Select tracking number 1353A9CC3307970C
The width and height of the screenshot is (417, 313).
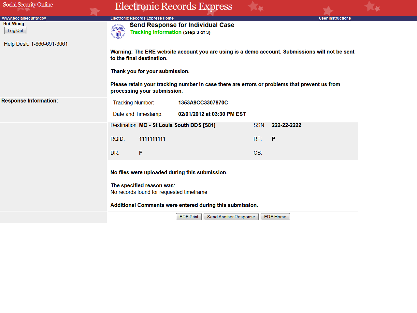point(203,102)
